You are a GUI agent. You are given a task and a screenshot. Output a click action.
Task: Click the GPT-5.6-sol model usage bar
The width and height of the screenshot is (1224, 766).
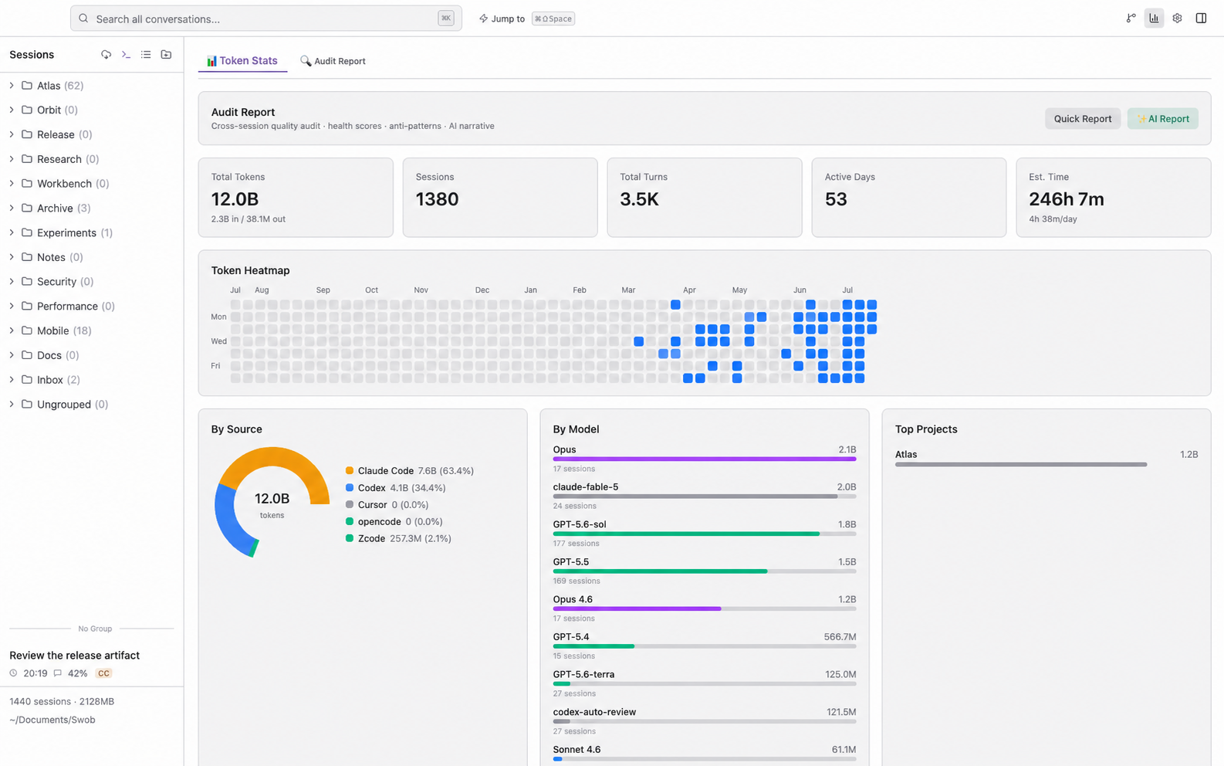[x=705, y=534]
